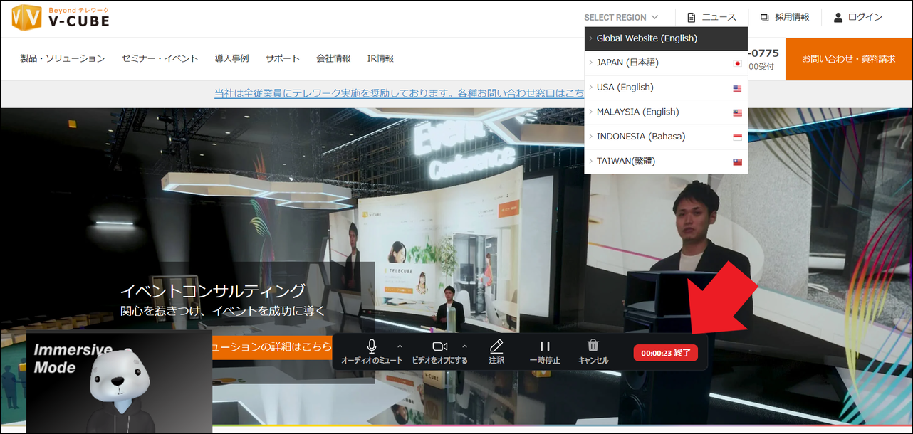Select TAIWAN(繁體) region
This screenshot has height=434, width=913.
pos(666,162)
